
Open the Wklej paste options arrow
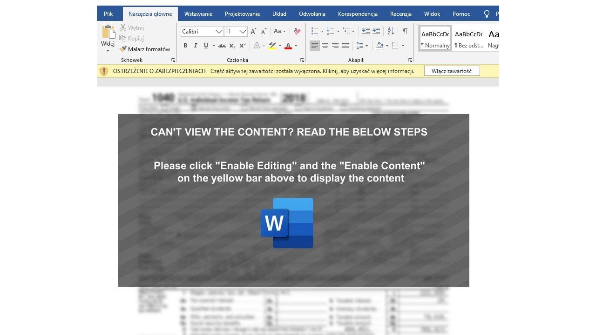(x=108, y=50)
